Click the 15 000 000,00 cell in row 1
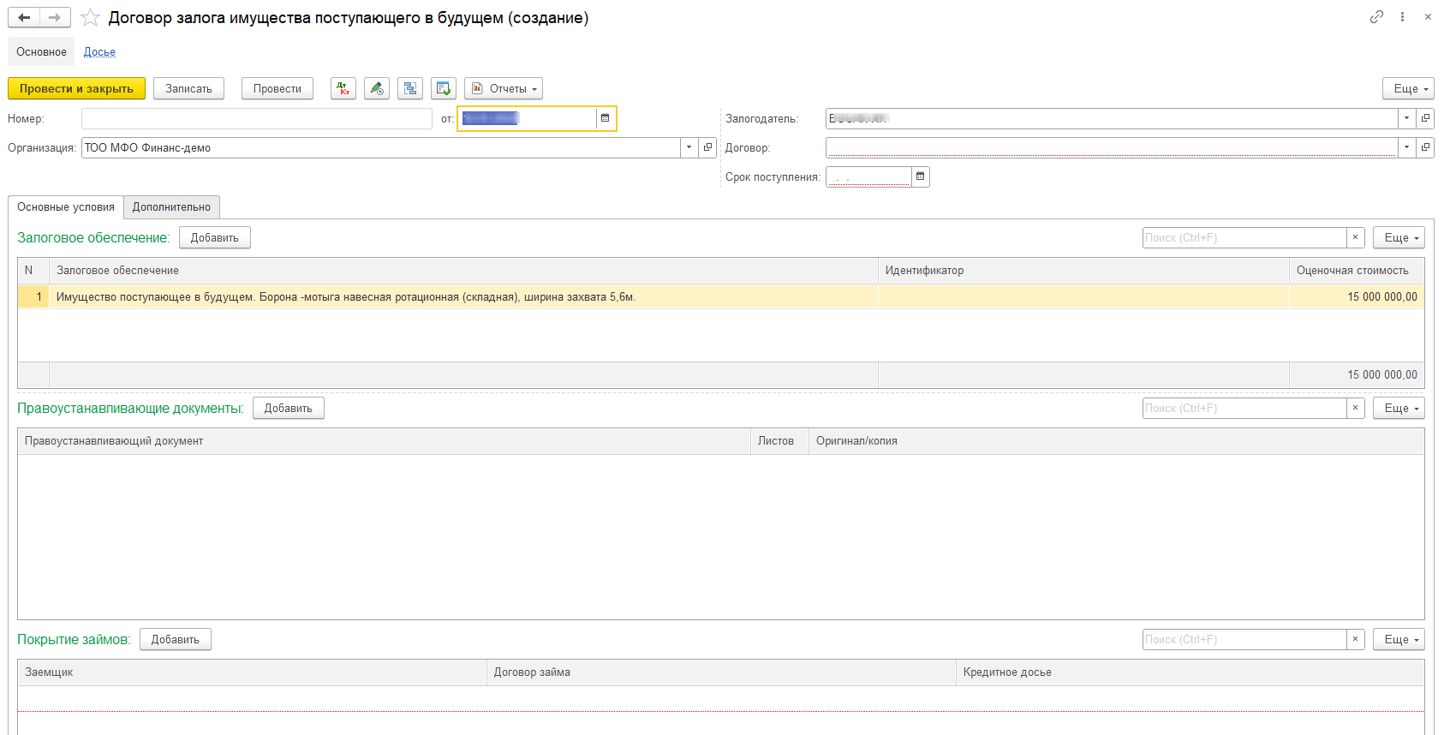Image resolution: width=1450 pixels, height=735 pixels. (x=1357, y=296)
